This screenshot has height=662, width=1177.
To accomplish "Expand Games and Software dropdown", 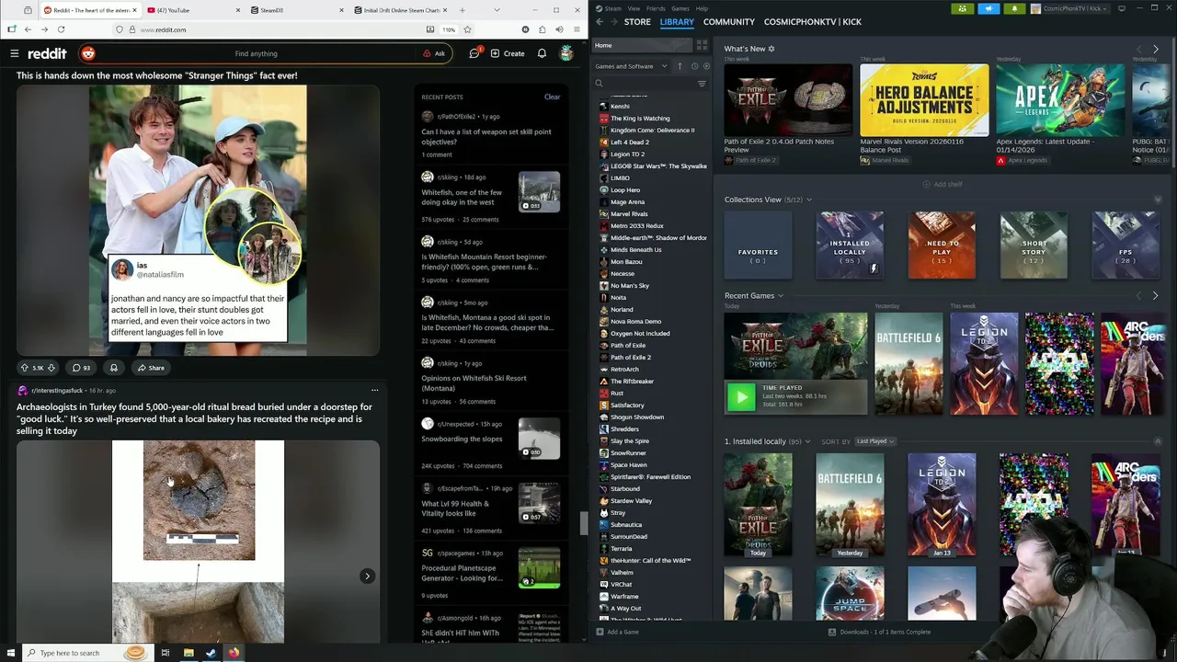I will pos(631,66).
